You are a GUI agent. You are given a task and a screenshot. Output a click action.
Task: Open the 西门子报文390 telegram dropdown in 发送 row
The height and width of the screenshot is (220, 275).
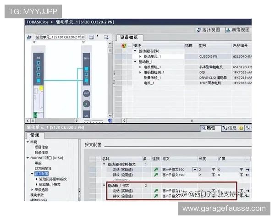click(x=195, y=170)
